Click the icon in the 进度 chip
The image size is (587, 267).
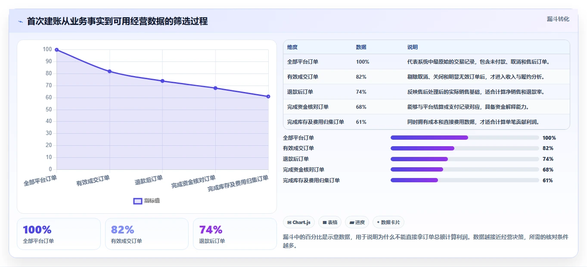(x=351, y=223)
